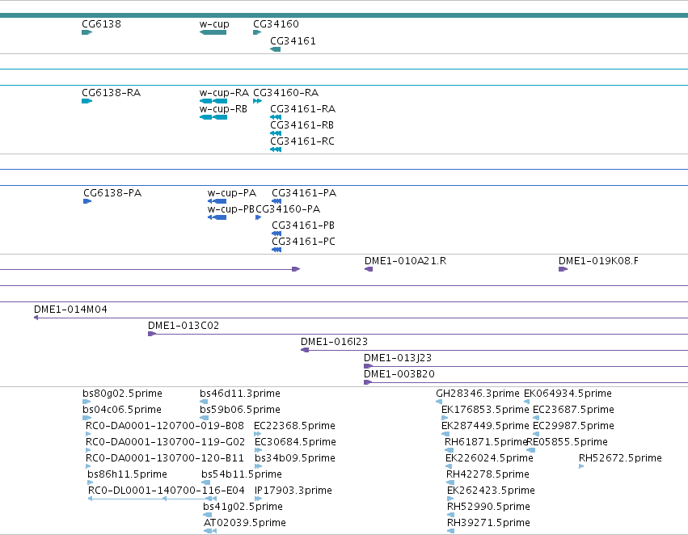688x535 pixels.
Task: Select EST RC0-DA0001-130700-120-B11
Action: tap(165, 459)
